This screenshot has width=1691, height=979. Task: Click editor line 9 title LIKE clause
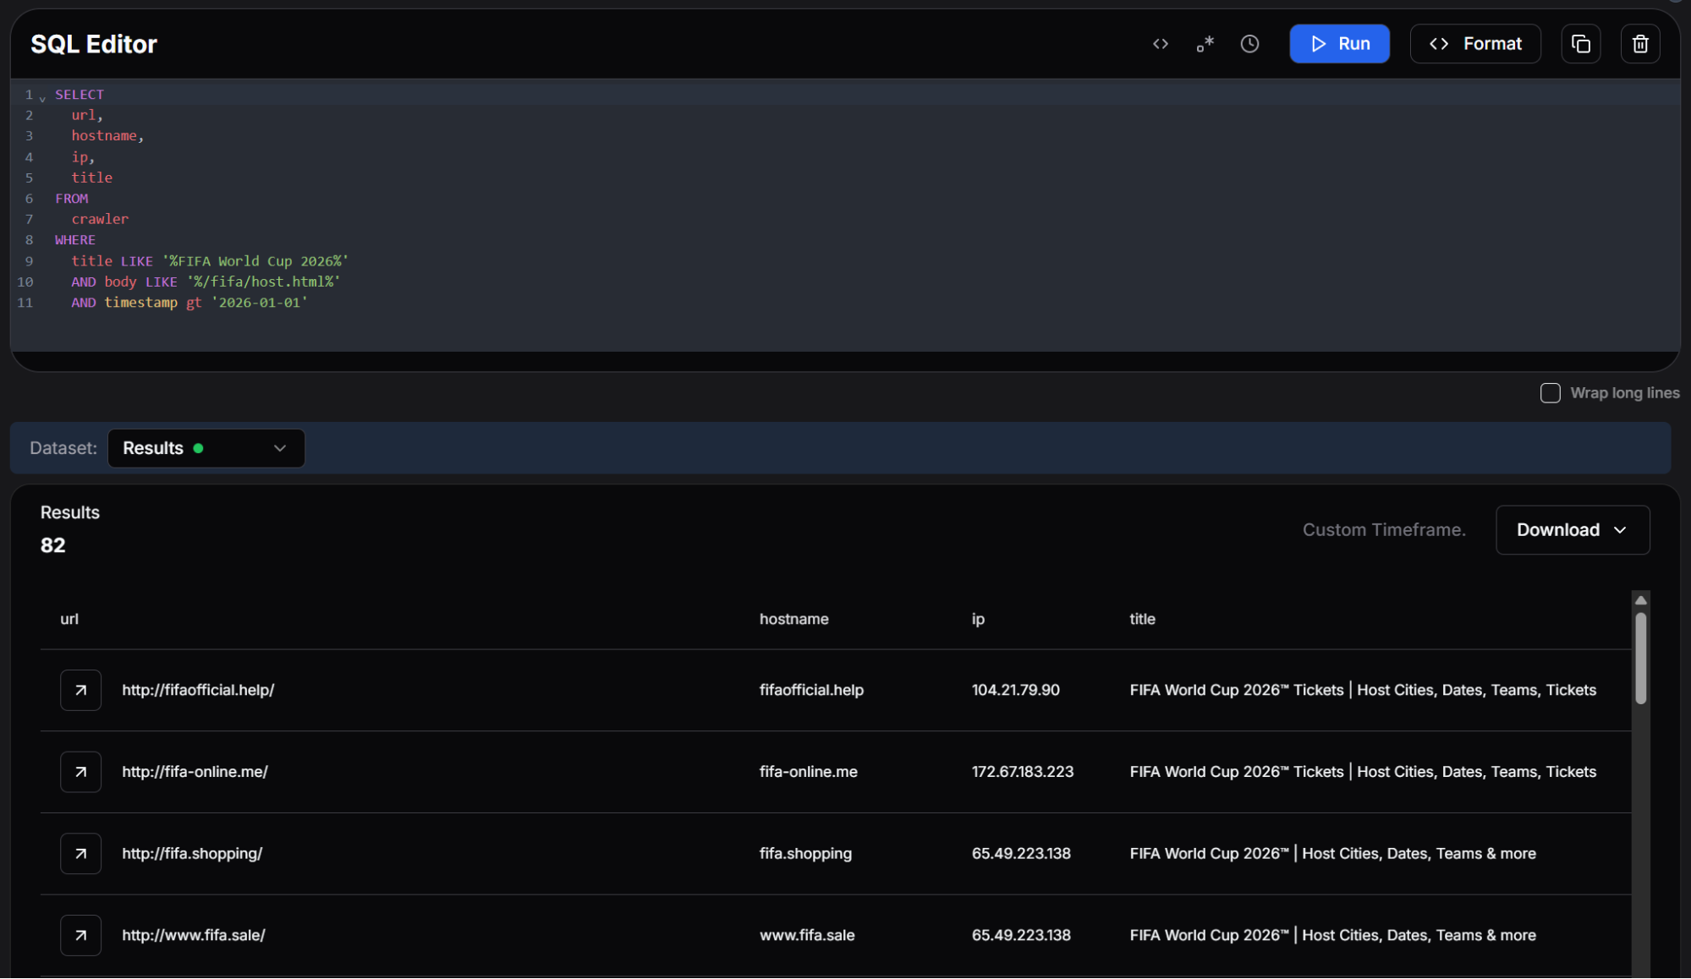point(210,261)
